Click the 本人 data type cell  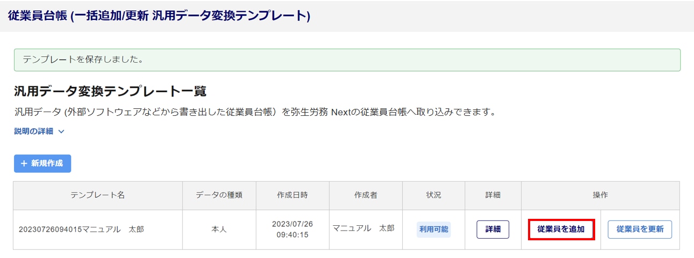(x=219, y=230)
